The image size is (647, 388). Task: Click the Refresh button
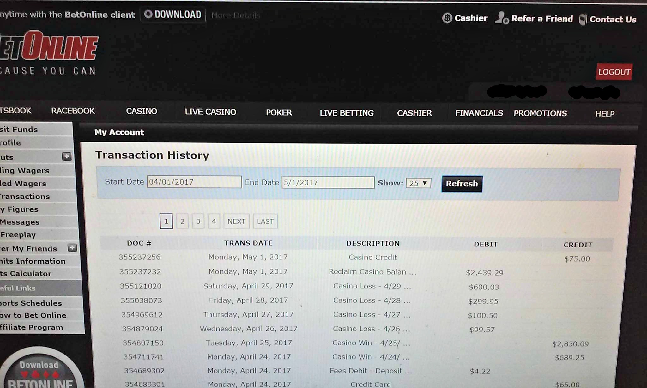point(461,183)
